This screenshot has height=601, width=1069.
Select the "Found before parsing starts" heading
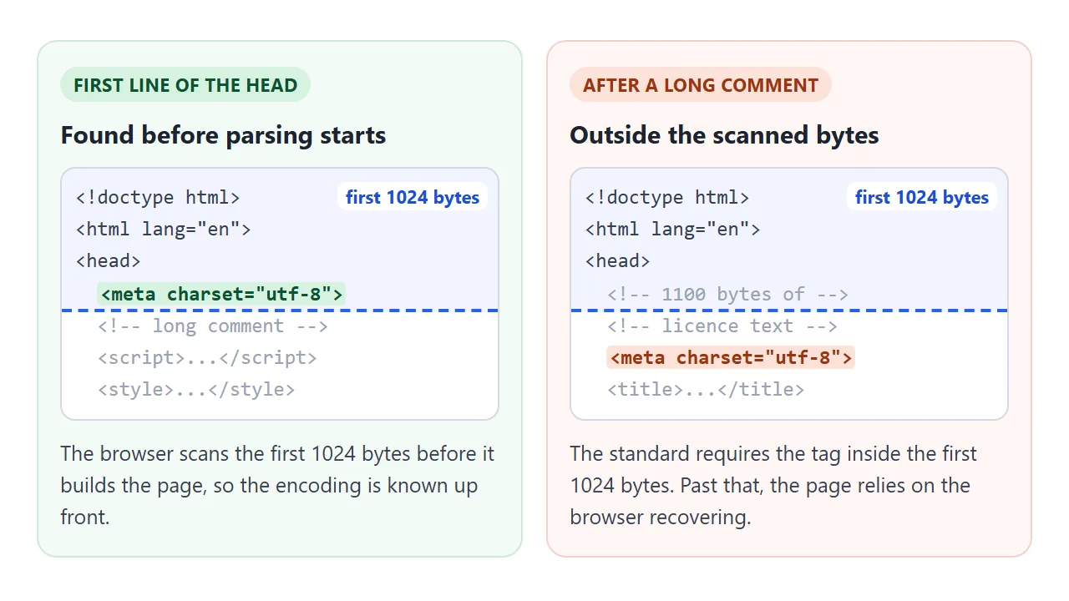pos(223,135)
